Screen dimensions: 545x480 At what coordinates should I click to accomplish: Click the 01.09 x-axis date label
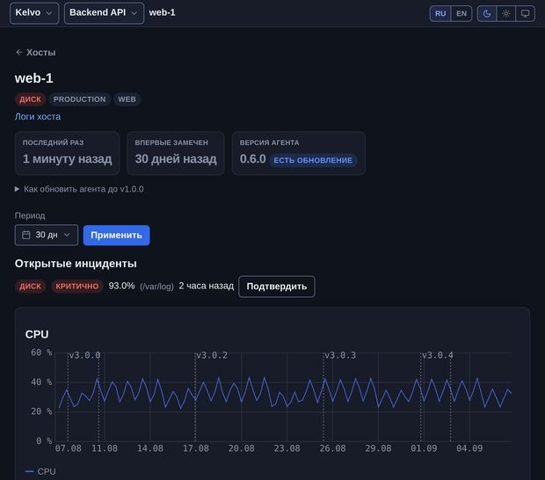tap(424, 448)
